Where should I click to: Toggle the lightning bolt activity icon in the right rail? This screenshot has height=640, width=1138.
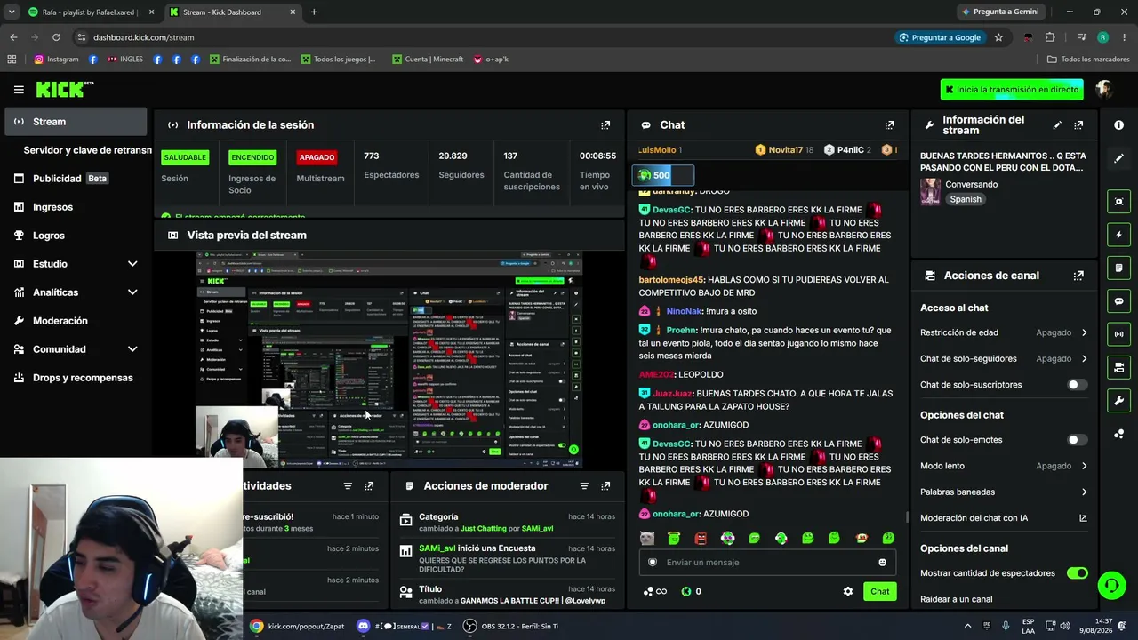tap(1118, 235)
